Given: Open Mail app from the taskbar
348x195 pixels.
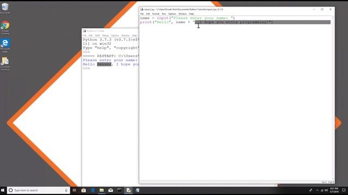Looking at the screenshot, I should [110, 190].
